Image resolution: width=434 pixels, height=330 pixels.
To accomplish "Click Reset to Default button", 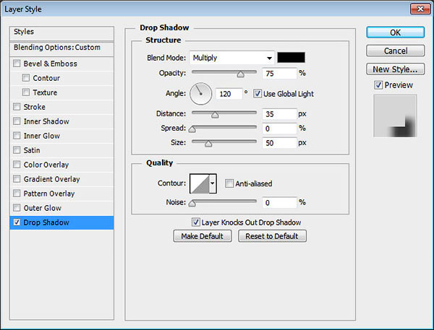I will click(x=272, y=236).
